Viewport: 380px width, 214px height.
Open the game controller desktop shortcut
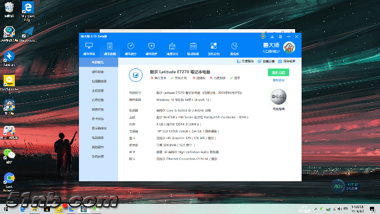click(9, 132)
